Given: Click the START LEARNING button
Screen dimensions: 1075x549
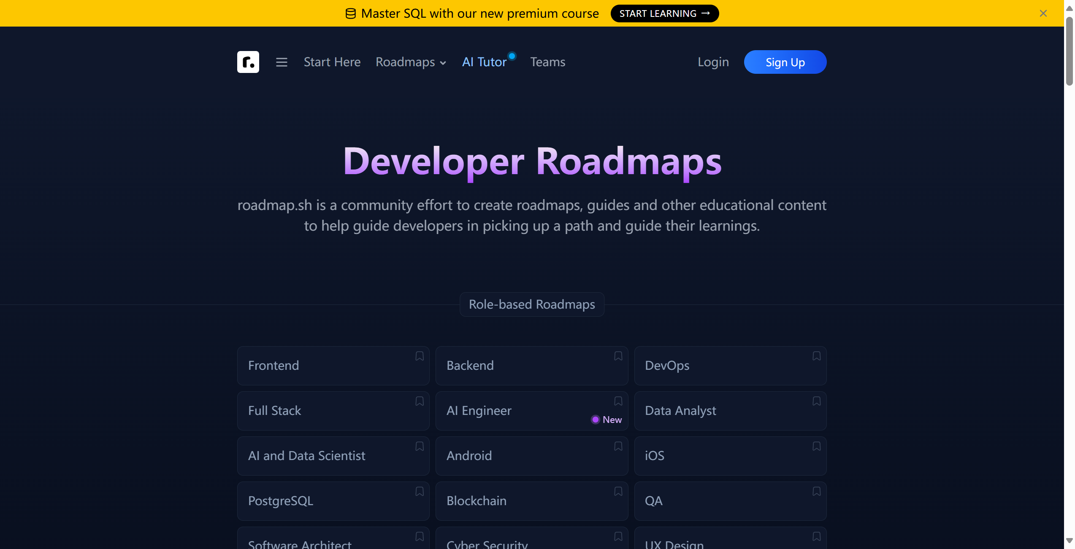Looking at the screenshot, I should pyautogui.click(x=664, y=13).
